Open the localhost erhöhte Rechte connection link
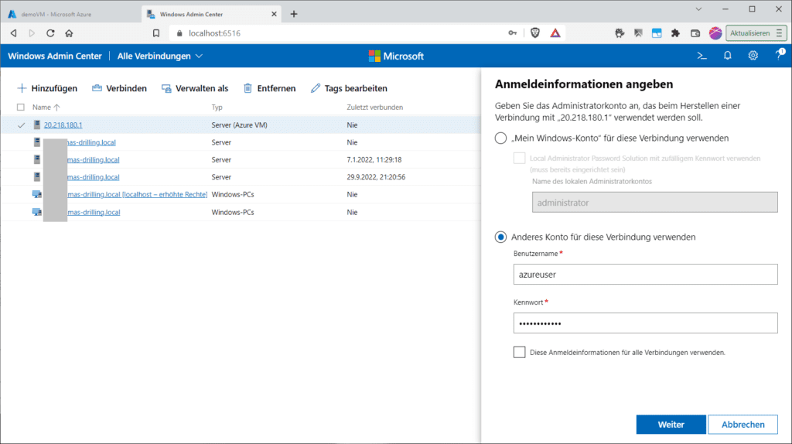The height and width of the screenshot is (444, 792). coord(138,194)
